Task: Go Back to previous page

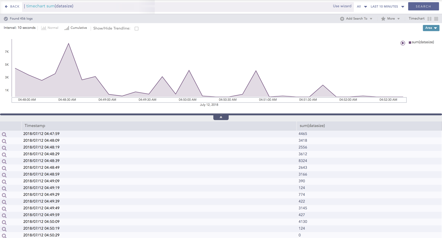Action: 12,6
